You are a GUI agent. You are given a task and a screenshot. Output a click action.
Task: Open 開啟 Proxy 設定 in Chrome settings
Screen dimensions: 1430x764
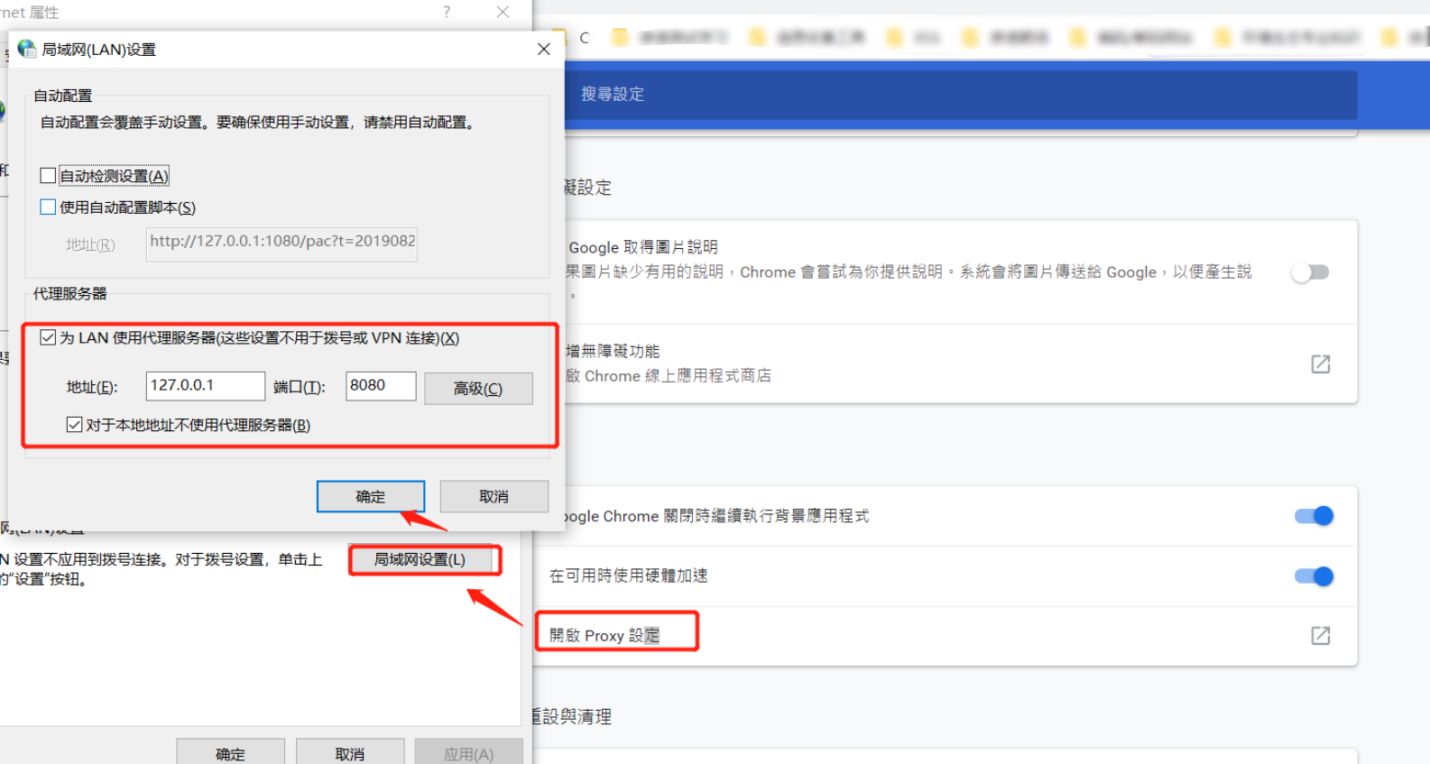point(604,636)
